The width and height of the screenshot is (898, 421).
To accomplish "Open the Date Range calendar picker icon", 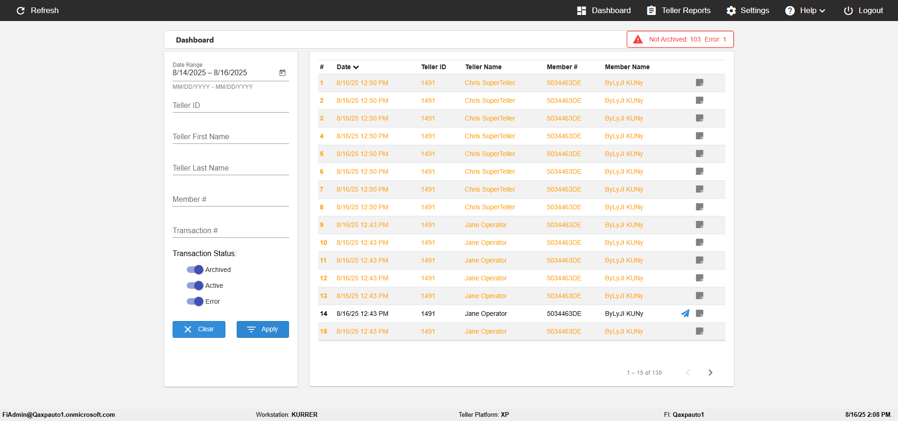I will pos(282,73).
